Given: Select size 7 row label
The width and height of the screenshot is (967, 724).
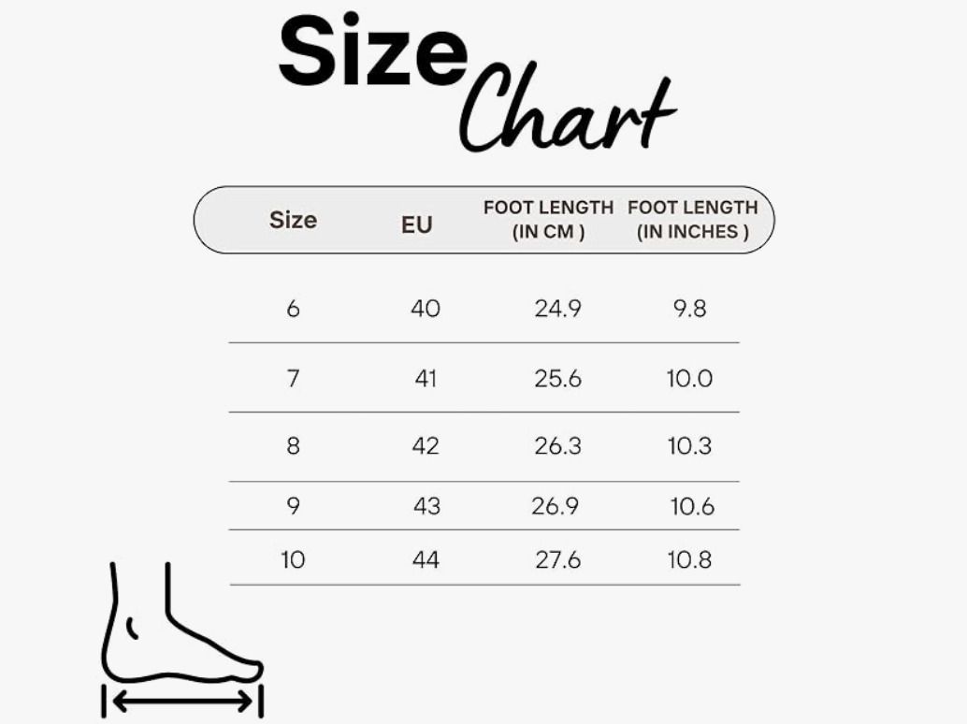Looking at the screenshot, I should [294, 378].
